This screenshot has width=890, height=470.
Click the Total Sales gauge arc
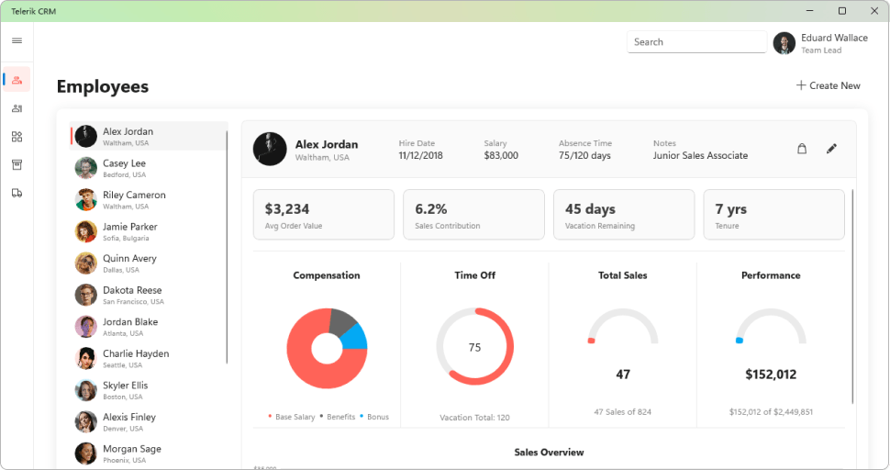click(623, 327)
